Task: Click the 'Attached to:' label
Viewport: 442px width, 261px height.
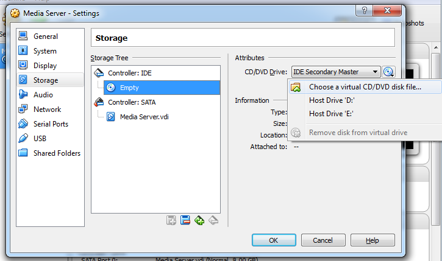Action: [269, 147]
